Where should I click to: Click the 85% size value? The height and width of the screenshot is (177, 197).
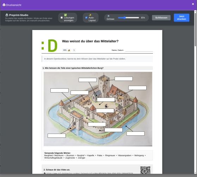pyautogui.click(x=143, y=18)
